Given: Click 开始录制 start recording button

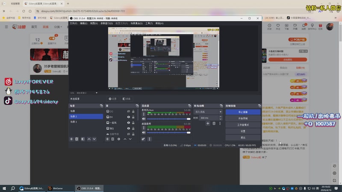Looking at the screenshot, I should tap(243, 119).
